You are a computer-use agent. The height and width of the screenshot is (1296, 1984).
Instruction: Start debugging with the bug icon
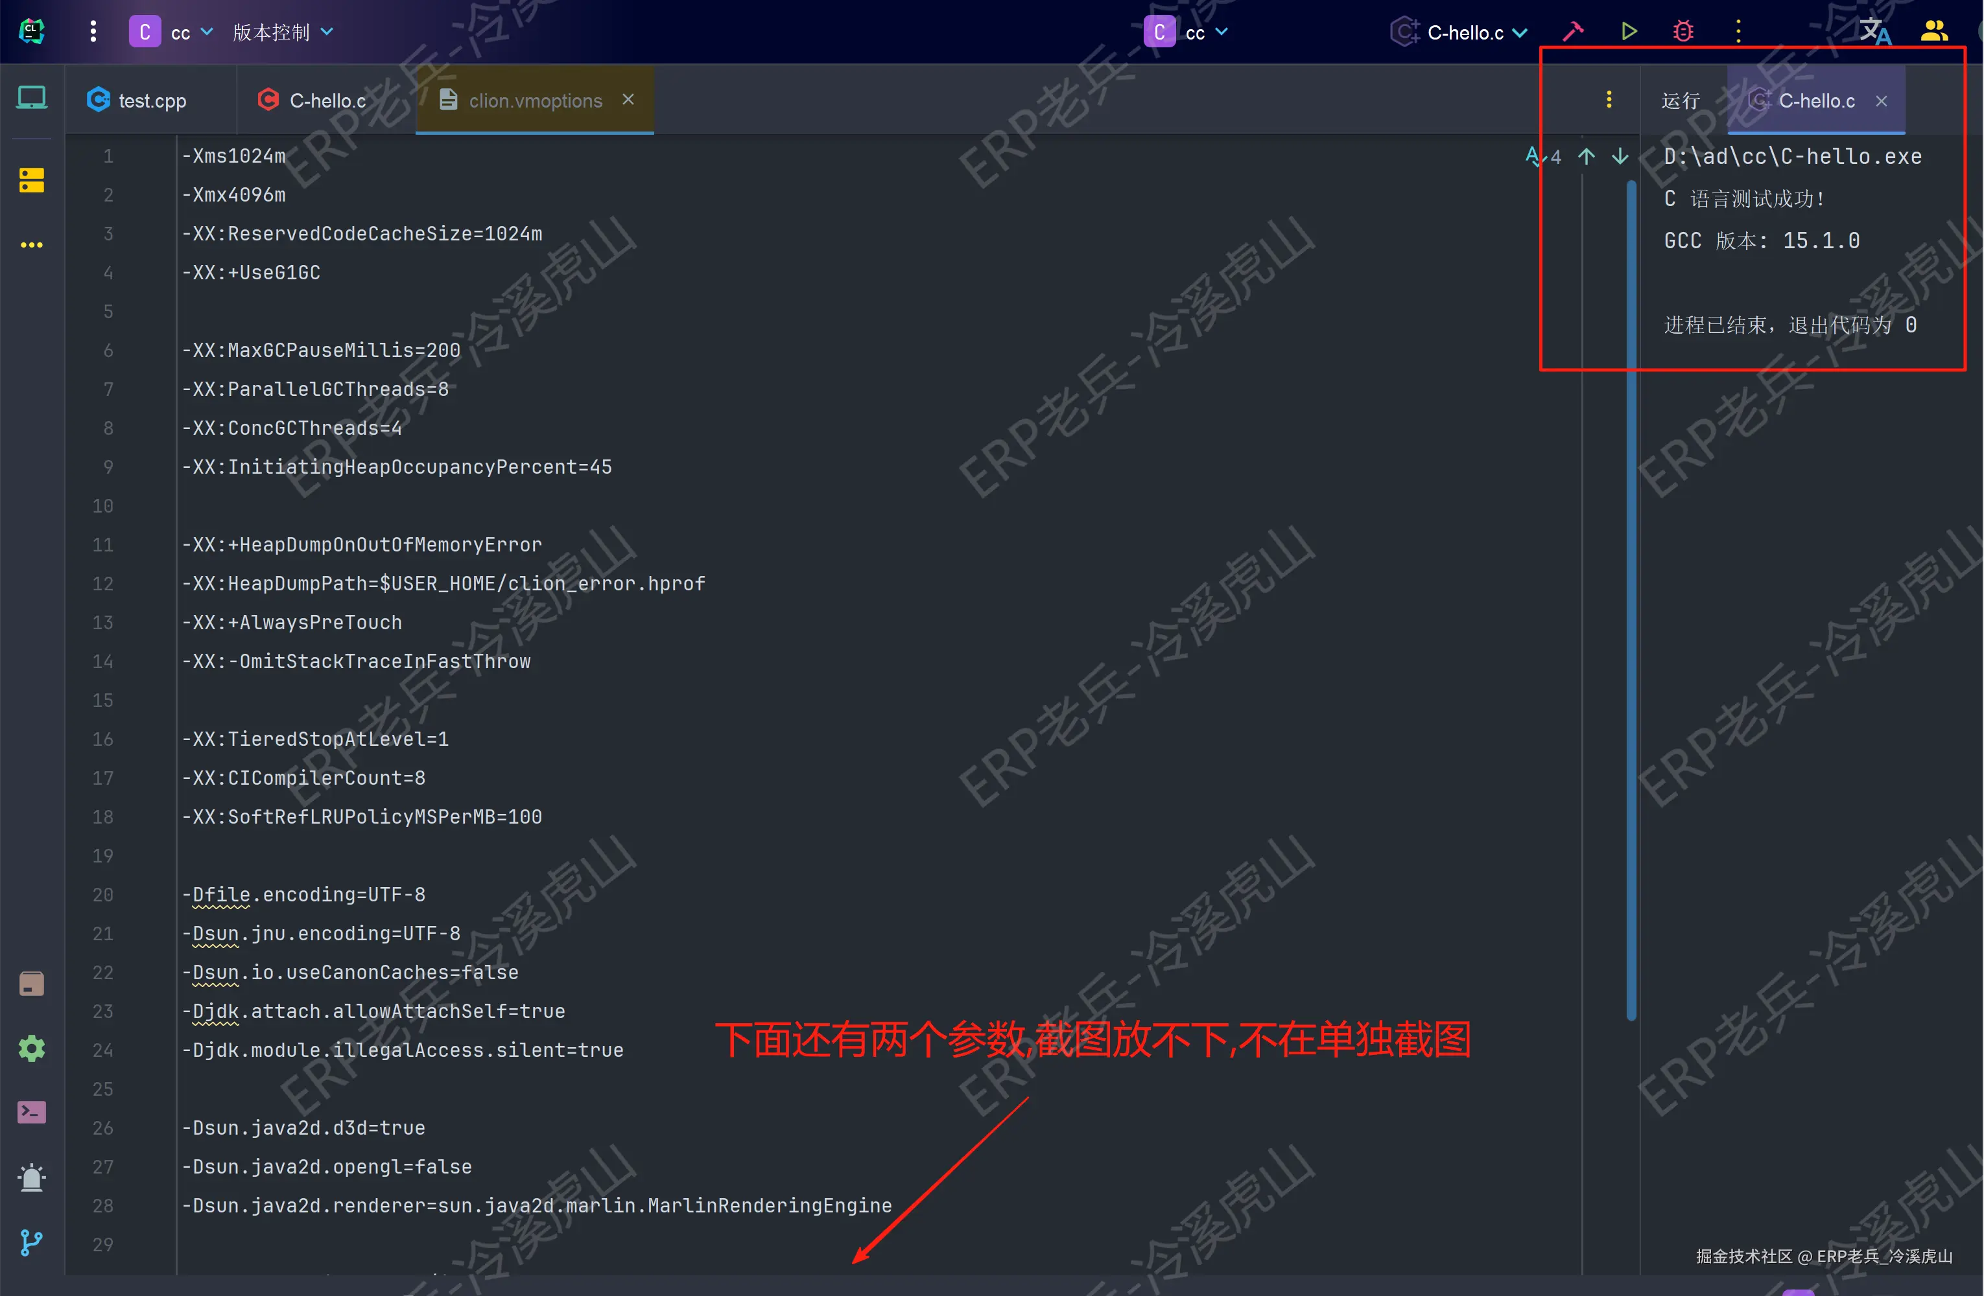[x=1683, y=32]
